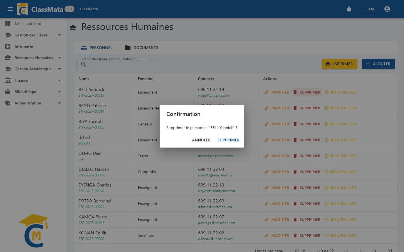Click the Finance bank icon
The height and width of the screenshot is (252, 404).
(x=8, y=80)
